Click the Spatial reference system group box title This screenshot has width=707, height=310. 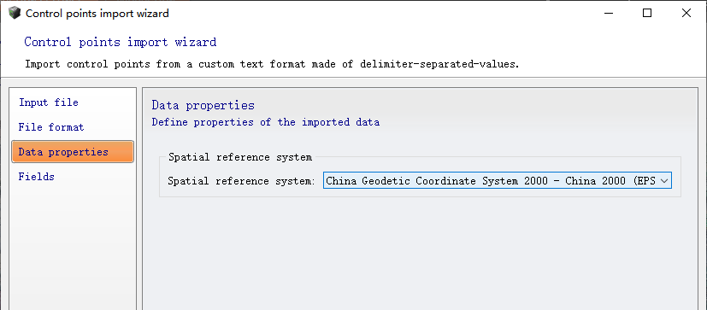[x=240, y=157]
